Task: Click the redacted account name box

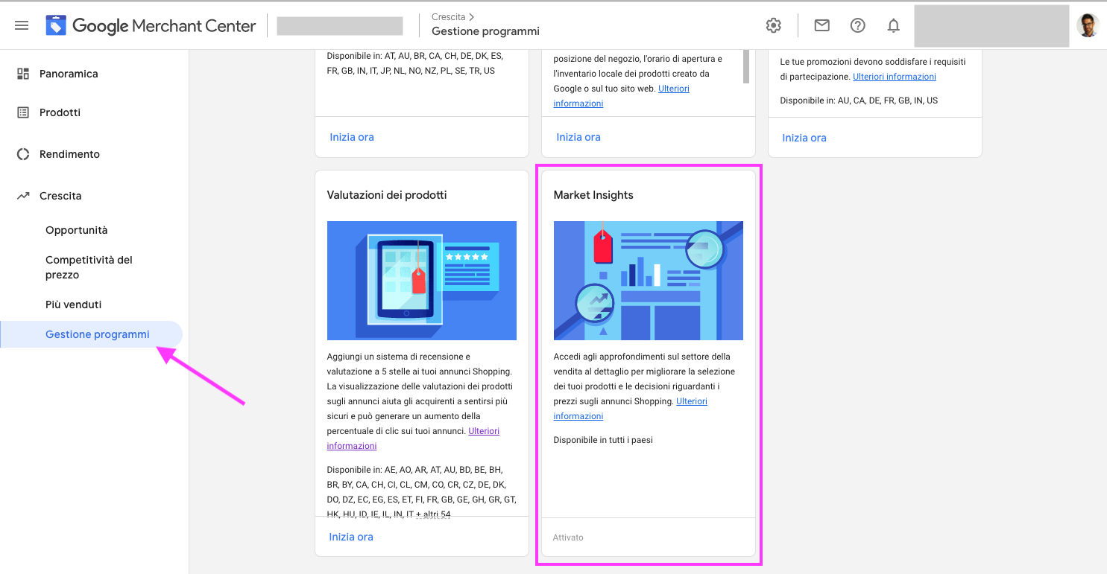Action: pos(340,26)
